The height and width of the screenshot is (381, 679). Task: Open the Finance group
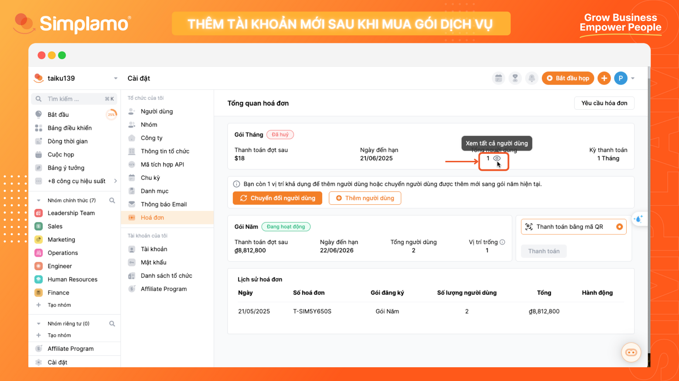[x=58, y=292]
